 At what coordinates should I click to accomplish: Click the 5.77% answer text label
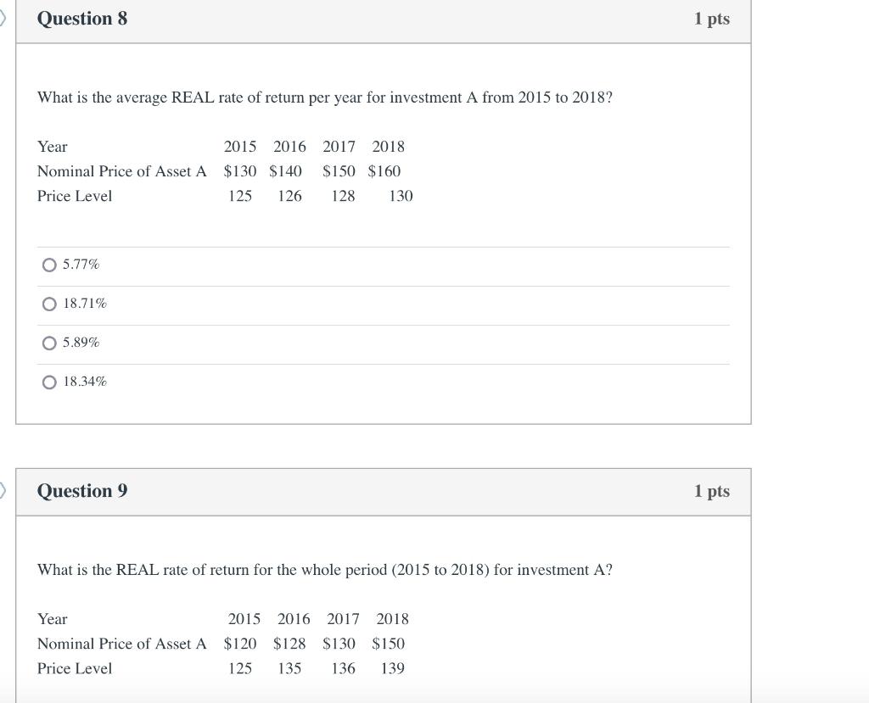[81, 264]
